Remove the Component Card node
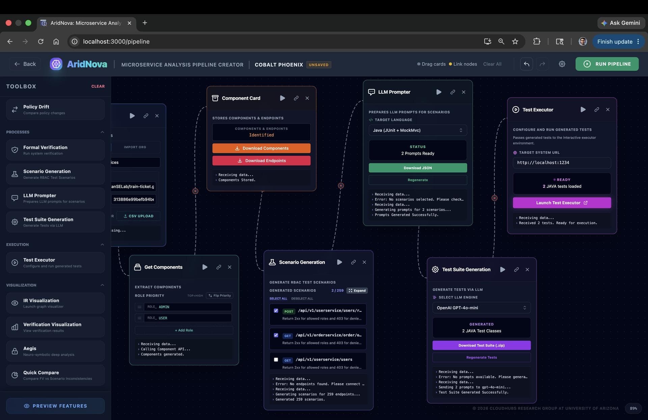The height and width of the screenshot is (420, 648). point(307,98)
